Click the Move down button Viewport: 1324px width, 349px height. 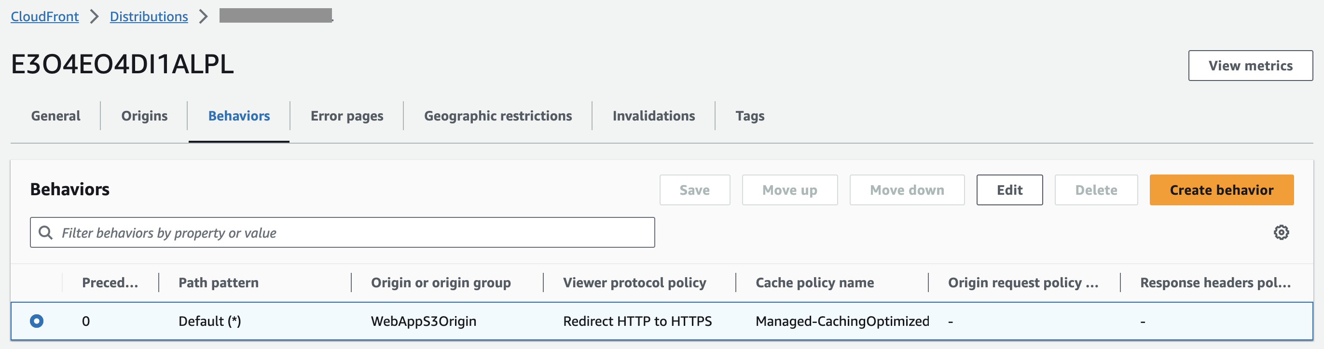(x=907, y=190)
